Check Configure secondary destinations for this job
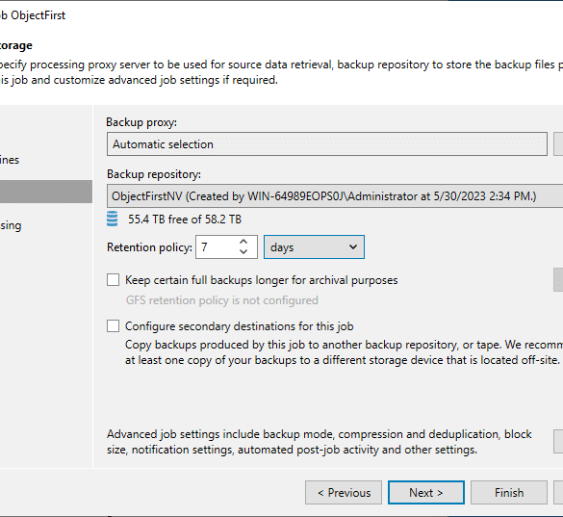The height and width of the screenshot is (517, 563). coord(114,326)
